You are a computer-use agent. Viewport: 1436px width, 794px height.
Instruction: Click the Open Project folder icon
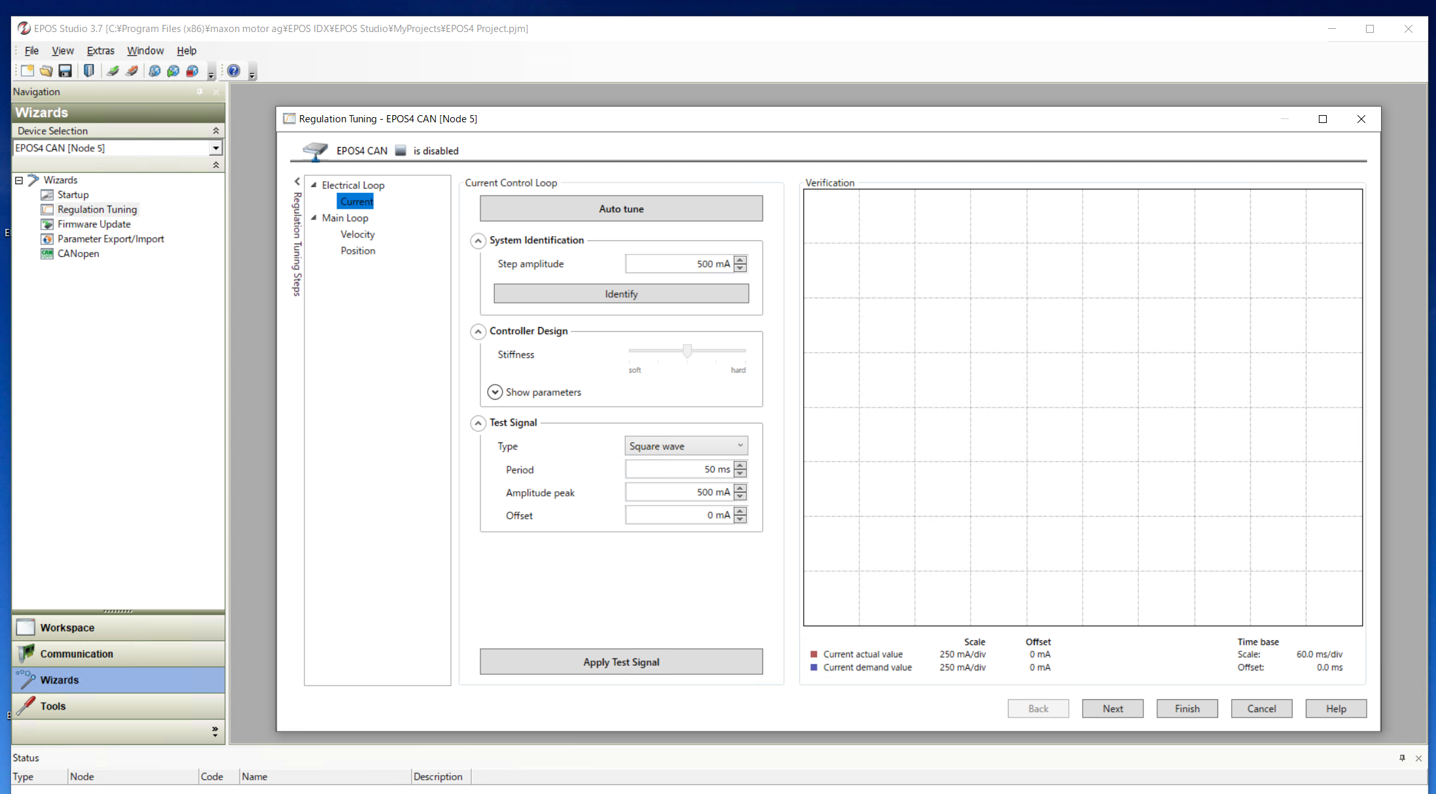(46, 71)
